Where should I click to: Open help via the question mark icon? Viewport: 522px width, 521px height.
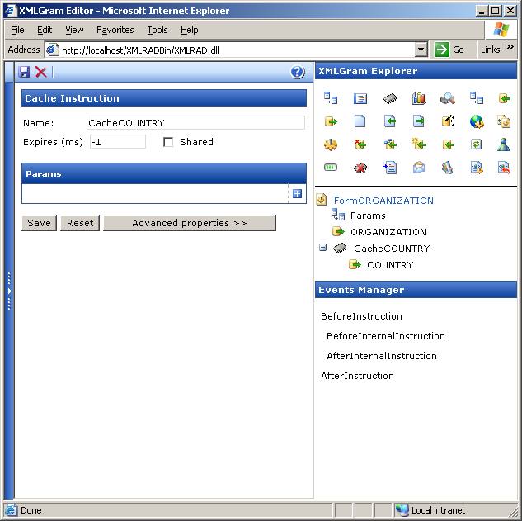pos(298,73)
